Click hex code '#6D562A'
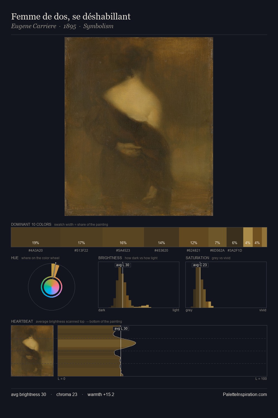278x418 pixels. click(217, 251)
